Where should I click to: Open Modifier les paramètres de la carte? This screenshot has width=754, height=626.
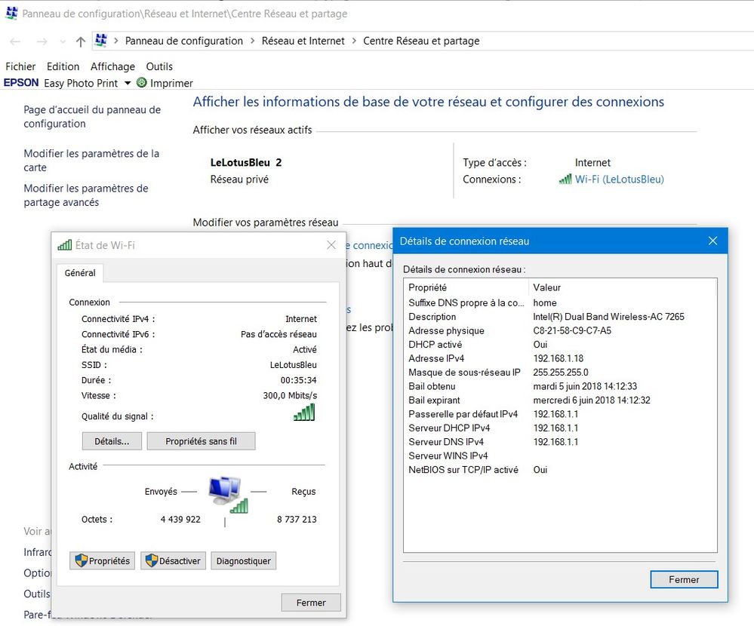click(x=91, y=161)
